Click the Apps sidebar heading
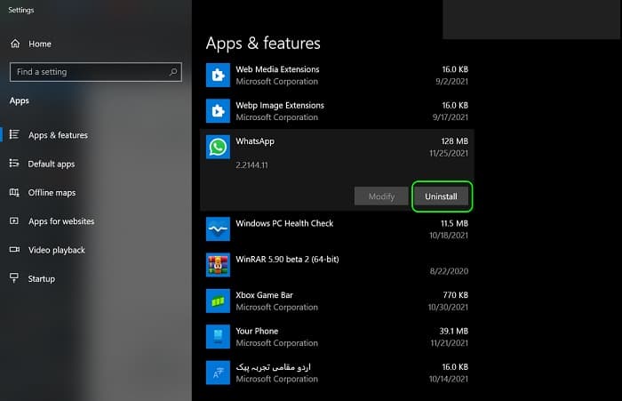The image size is (622, 401). tap(19, 100)
